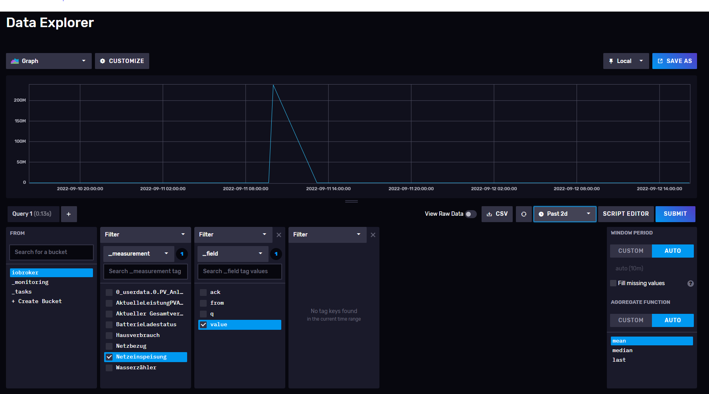709x394 pixels.
Task: Open the second Filter type dropdown
Action: point(233,235)
